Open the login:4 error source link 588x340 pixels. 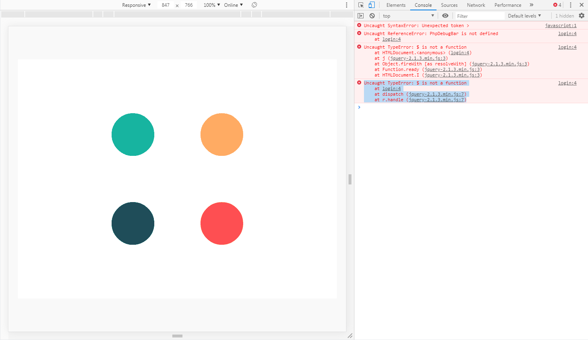(567, 33)
